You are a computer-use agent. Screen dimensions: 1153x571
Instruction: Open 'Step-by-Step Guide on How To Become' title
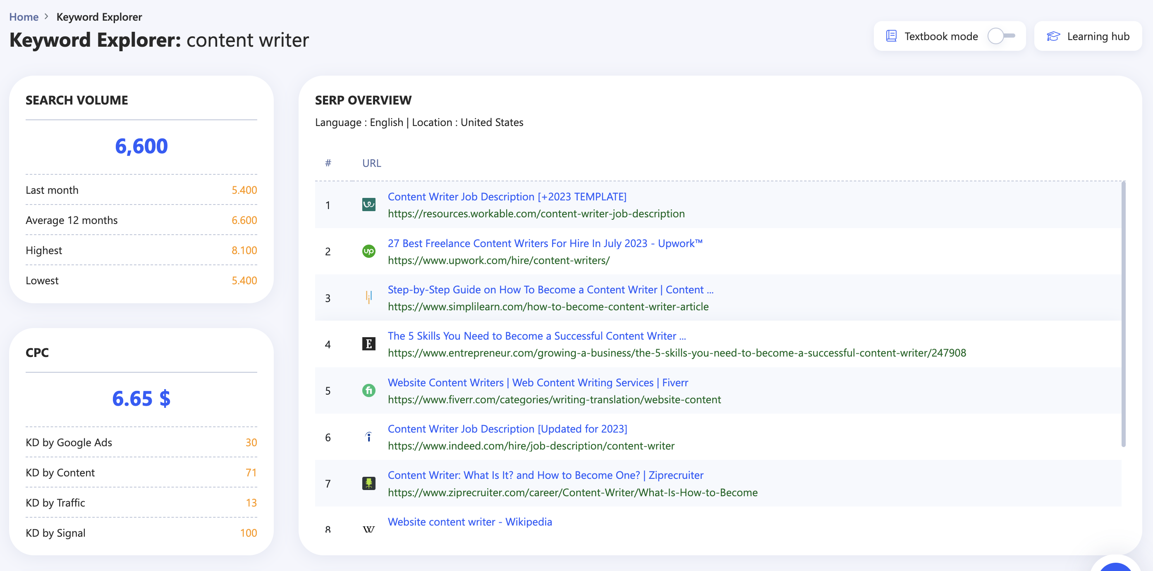tap(550, 289)
